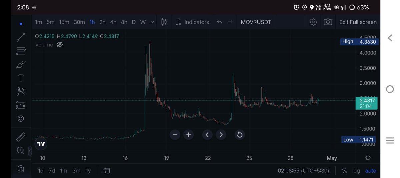Open the go to date calendar
The image size is (400, 178).
106,171
